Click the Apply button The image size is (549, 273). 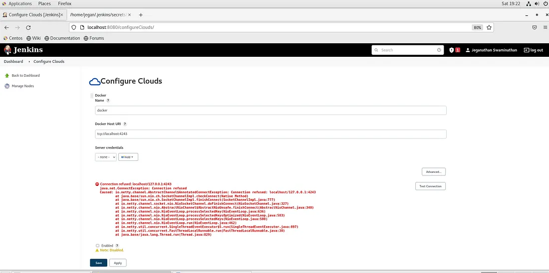(x=118, y=263)
